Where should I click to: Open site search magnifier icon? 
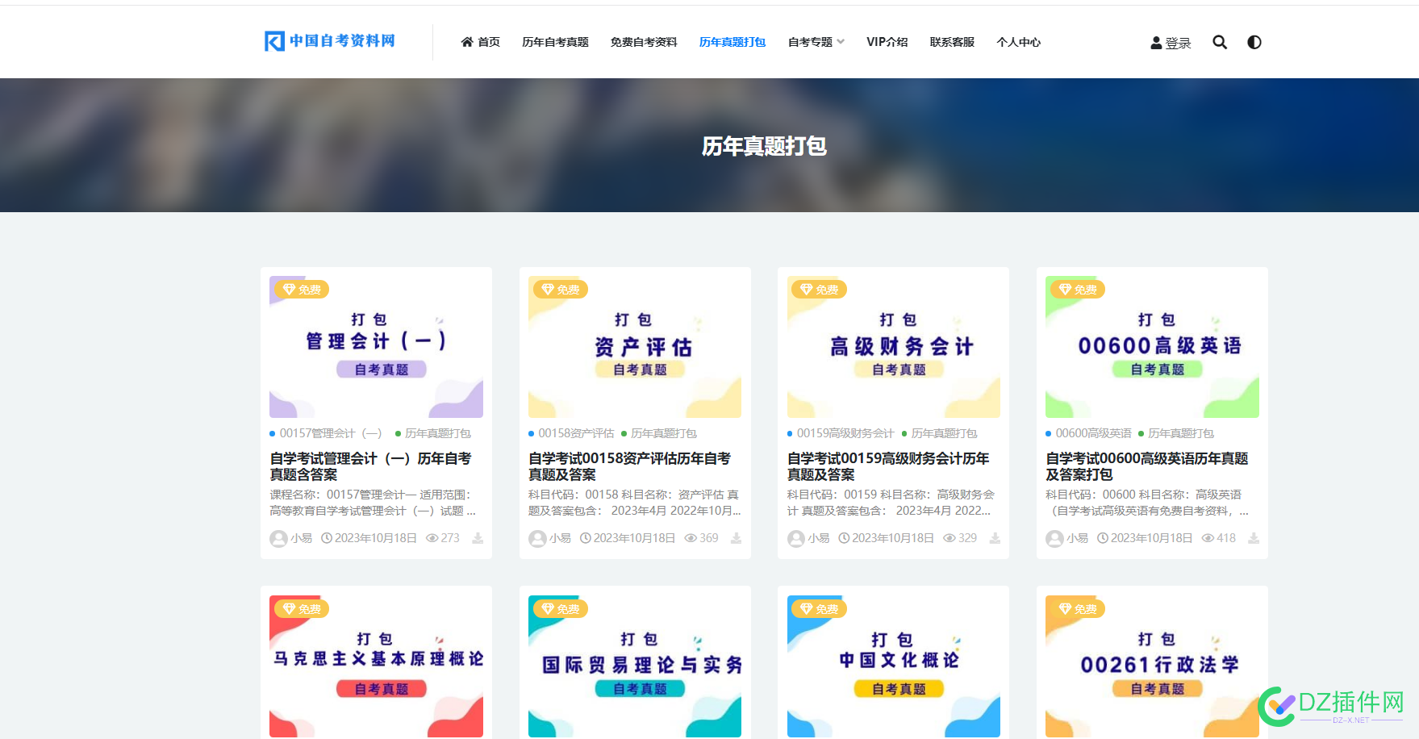[x=1220, y=42]
